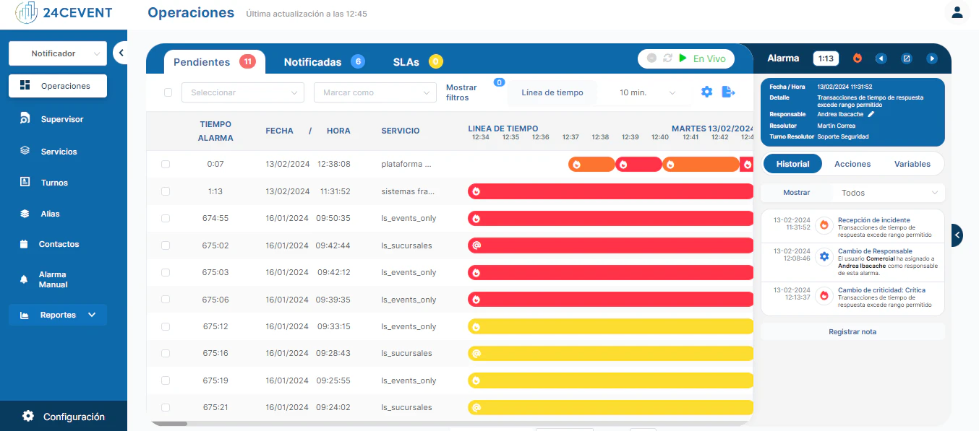The width and height of the screenshot is (979, 431).
Task: Export alarms using the export document icon
Action: (x=729, y=92)
